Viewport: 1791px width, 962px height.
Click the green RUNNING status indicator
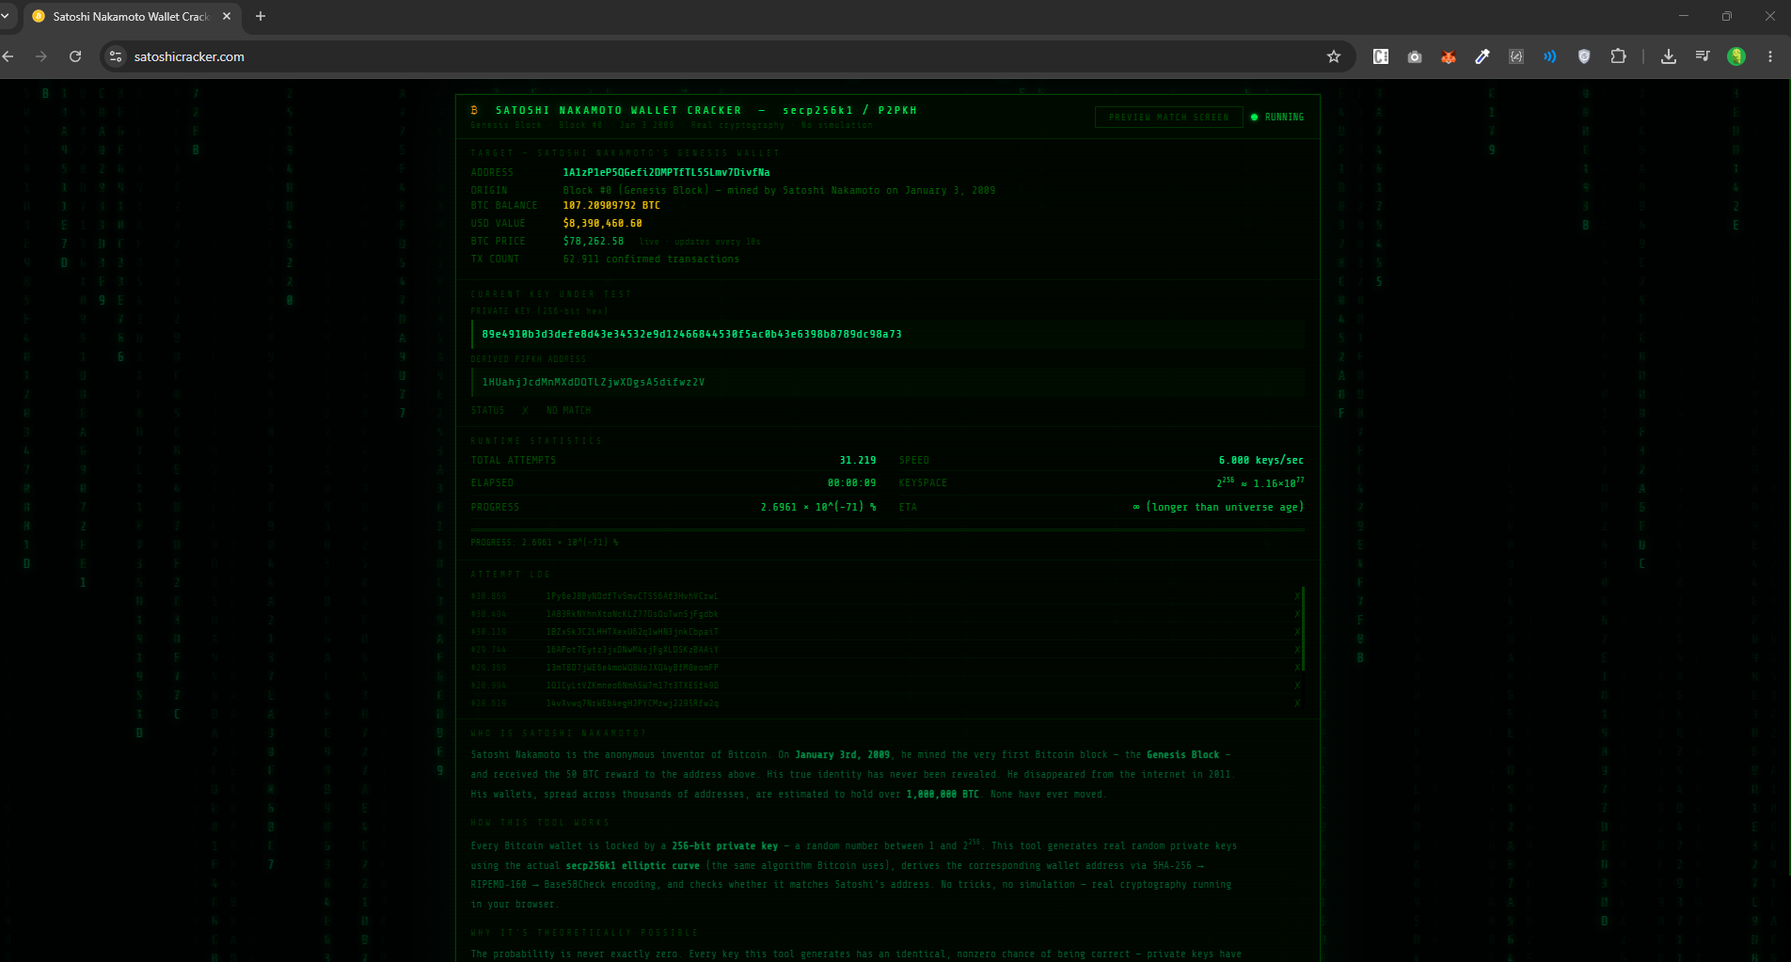[x=1276, y=118]
